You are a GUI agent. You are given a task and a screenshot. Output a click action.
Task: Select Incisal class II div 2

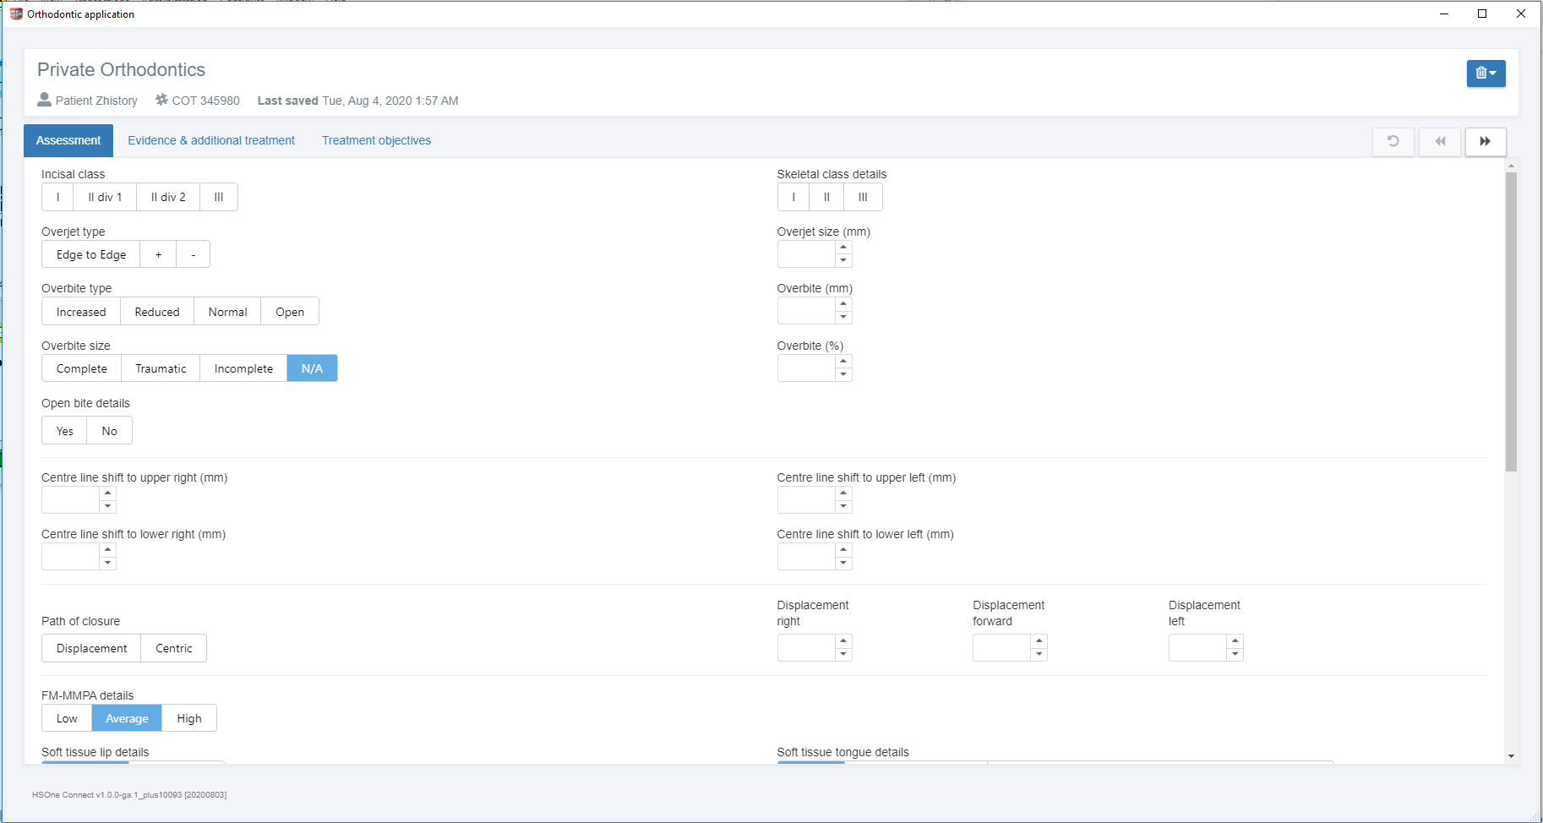point(168,197)
